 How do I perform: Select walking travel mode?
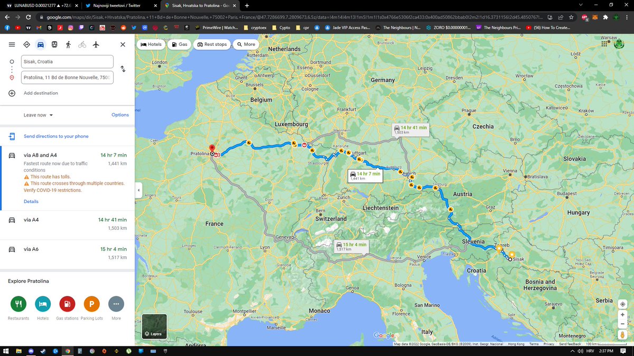68,44
